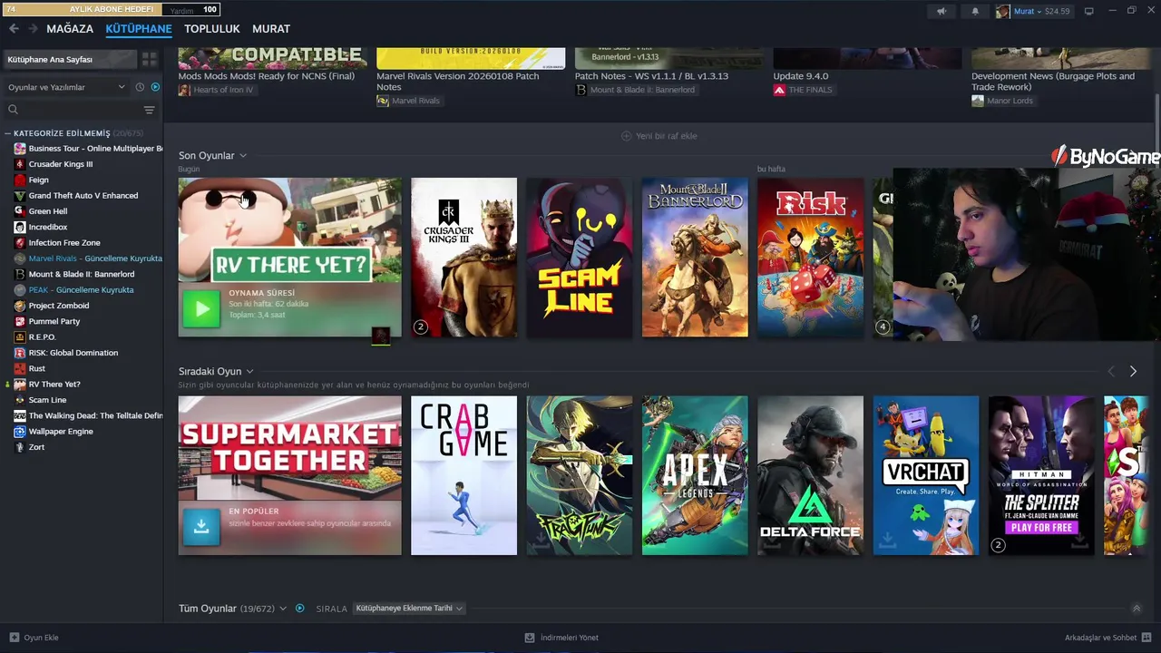Viewport: 1161px width, 653px height.
Task: Show next Sıradaki Oyun games arrow
Action: (1133, 371)
